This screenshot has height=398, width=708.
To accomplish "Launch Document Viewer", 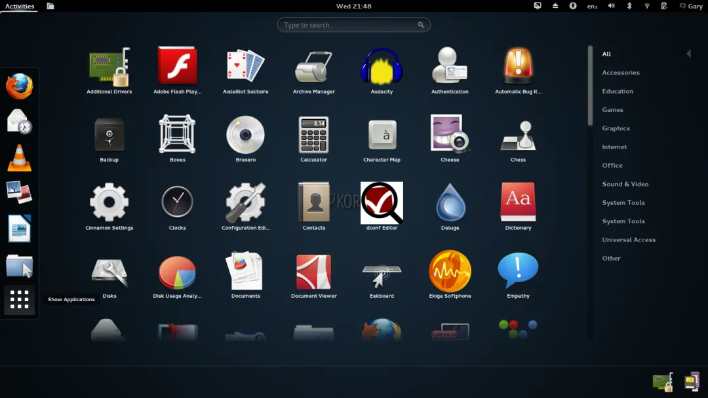I will (x=314, y=272).
